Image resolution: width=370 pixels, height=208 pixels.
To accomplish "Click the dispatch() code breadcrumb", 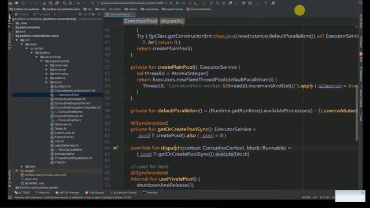I will [172, 21].
